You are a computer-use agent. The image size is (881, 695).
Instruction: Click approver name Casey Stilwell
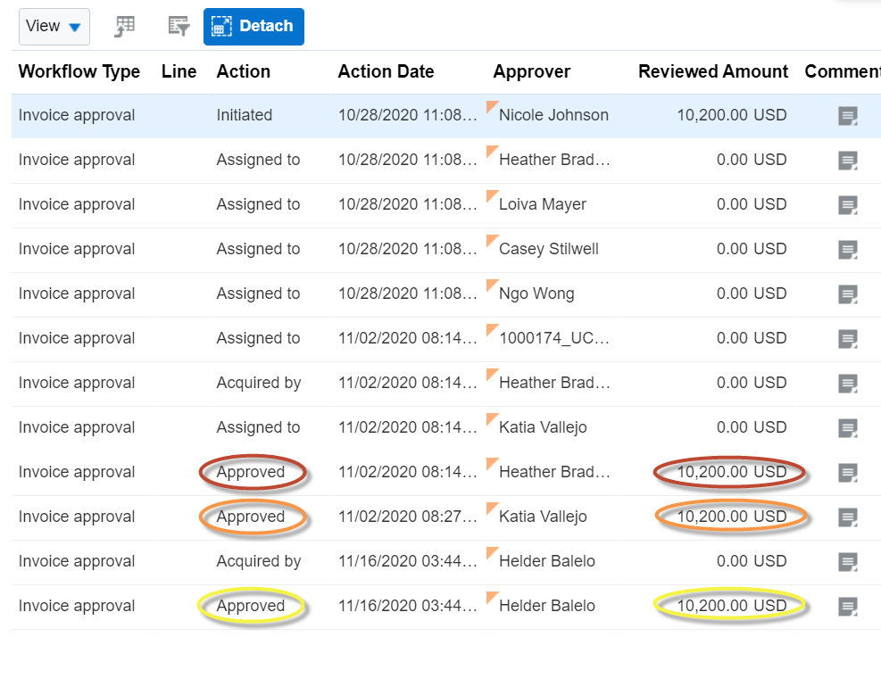click(x=548, y=249)
